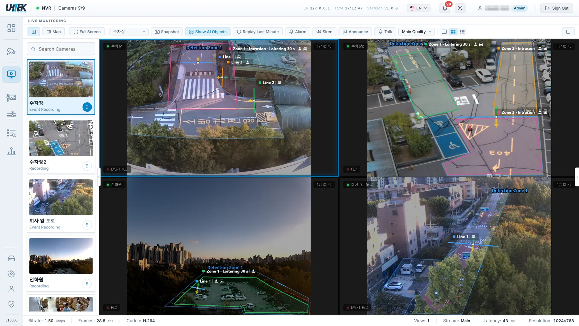Open the snapshot gallery sidebar icon
Screen dimensions: 579x326
click(x=11, y=97)
